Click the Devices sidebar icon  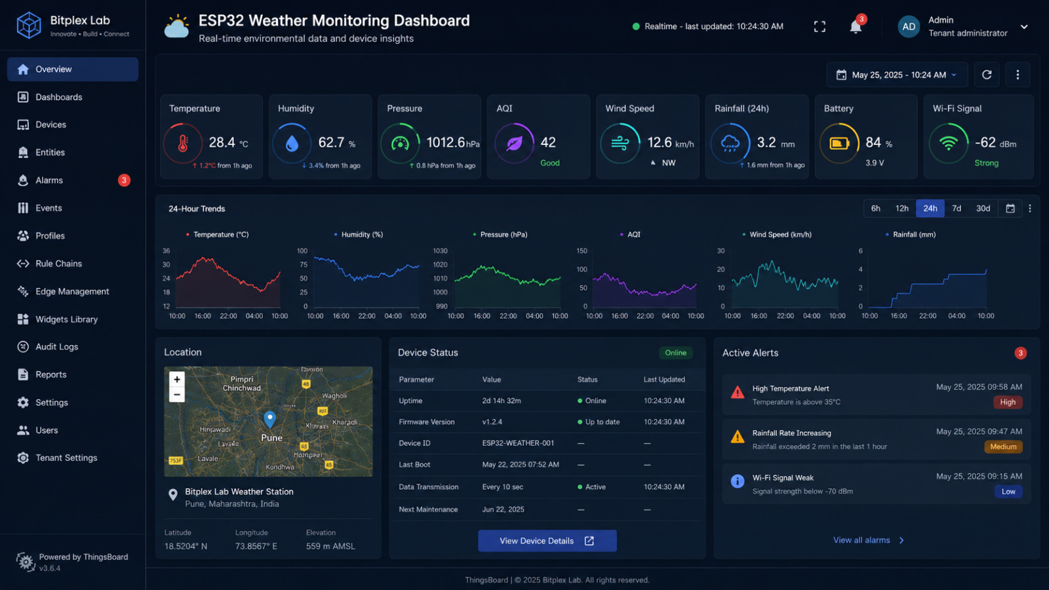pos(23,125)
